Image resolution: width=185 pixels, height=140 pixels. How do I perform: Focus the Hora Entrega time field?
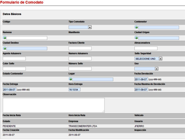coord(75,90)
